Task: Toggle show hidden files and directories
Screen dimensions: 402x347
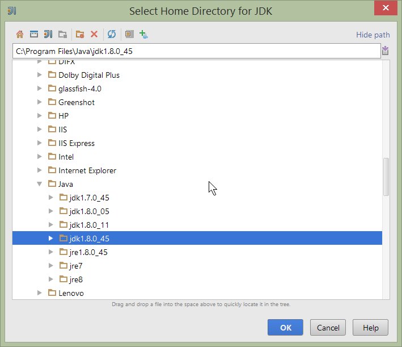Action: (129, 34)
